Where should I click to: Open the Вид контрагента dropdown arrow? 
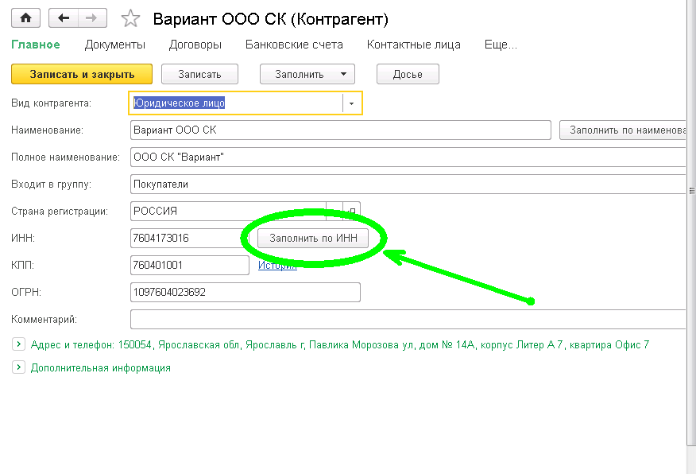[x=351, y=103]
